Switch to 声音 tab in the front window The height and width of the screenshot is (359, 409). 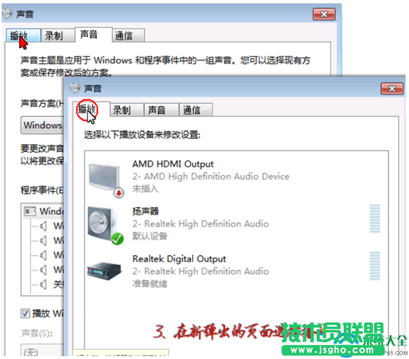pos(157,110)
